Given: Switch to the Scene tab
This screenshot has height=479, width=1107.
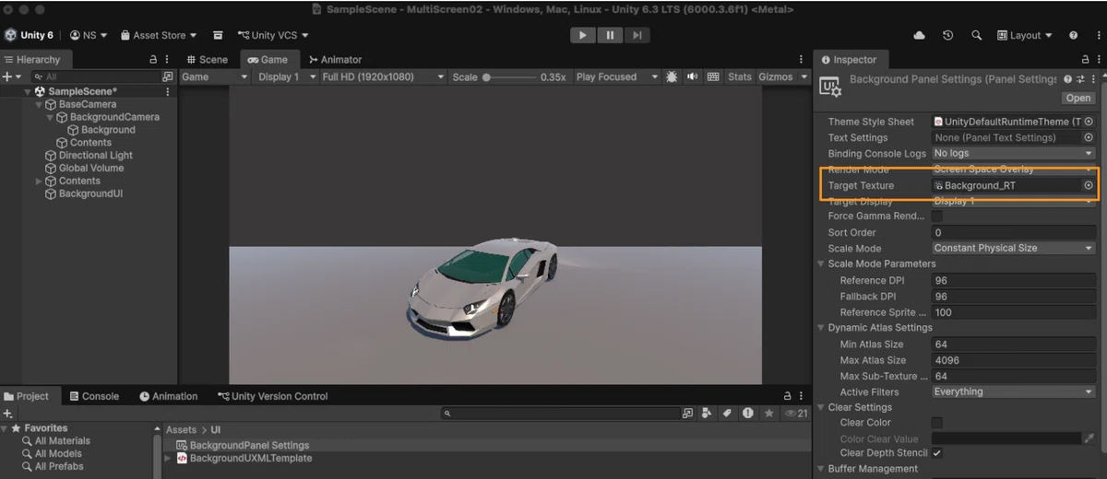Looking at the screenshot, I should pyautogui.click(x=208, y=60).
